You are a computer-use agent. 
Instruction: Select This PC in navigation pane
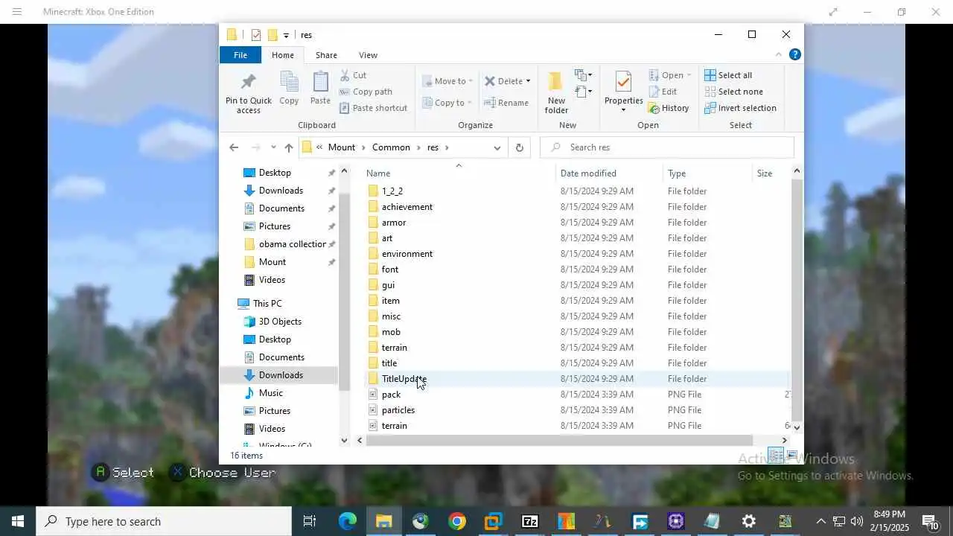[267, 304]
